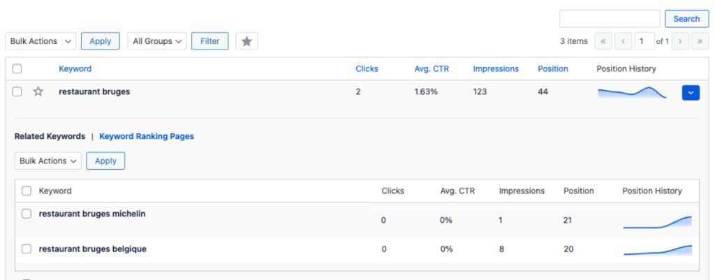The image size is (715, 280).
Task: Toggle select-all checkbox in main Keyword header
Action: [x=17, y=69]
